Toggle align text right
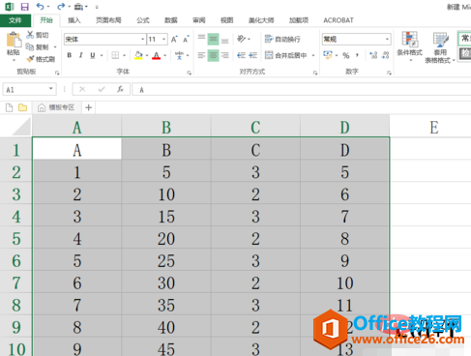The height and width of the screenshot is (356, 471). [x=225, y=55]
